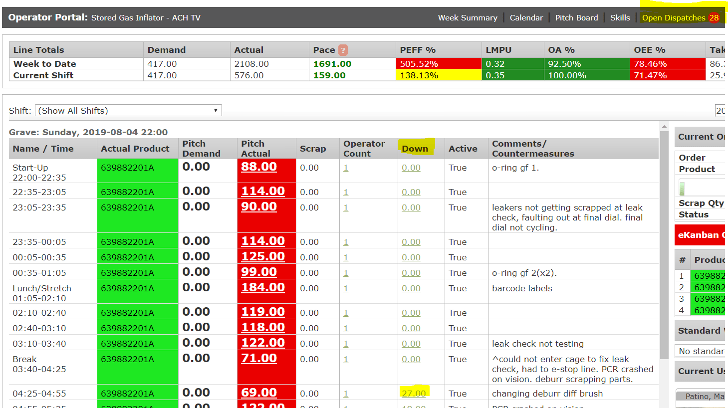Navigate to the Calendar page
Screen dimensions: 728x408
pos(526,17)
